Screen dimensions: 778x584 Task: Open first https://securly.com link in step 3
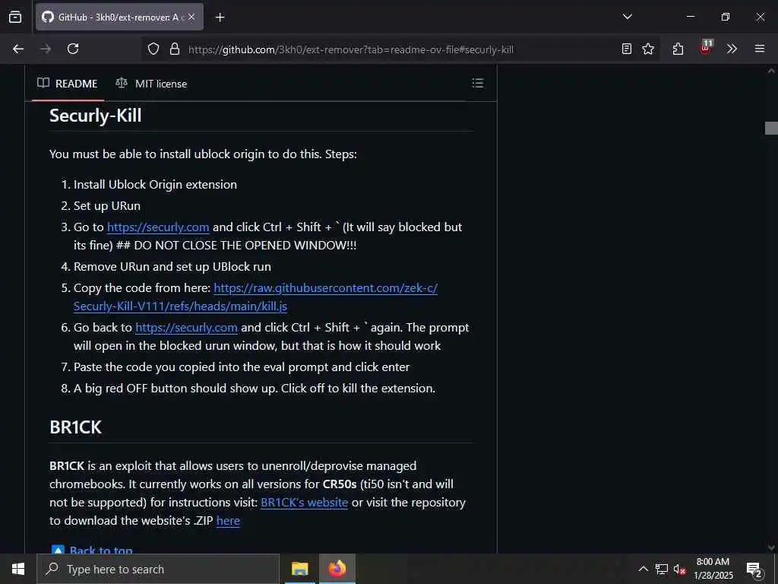click(x=158, y=227)
